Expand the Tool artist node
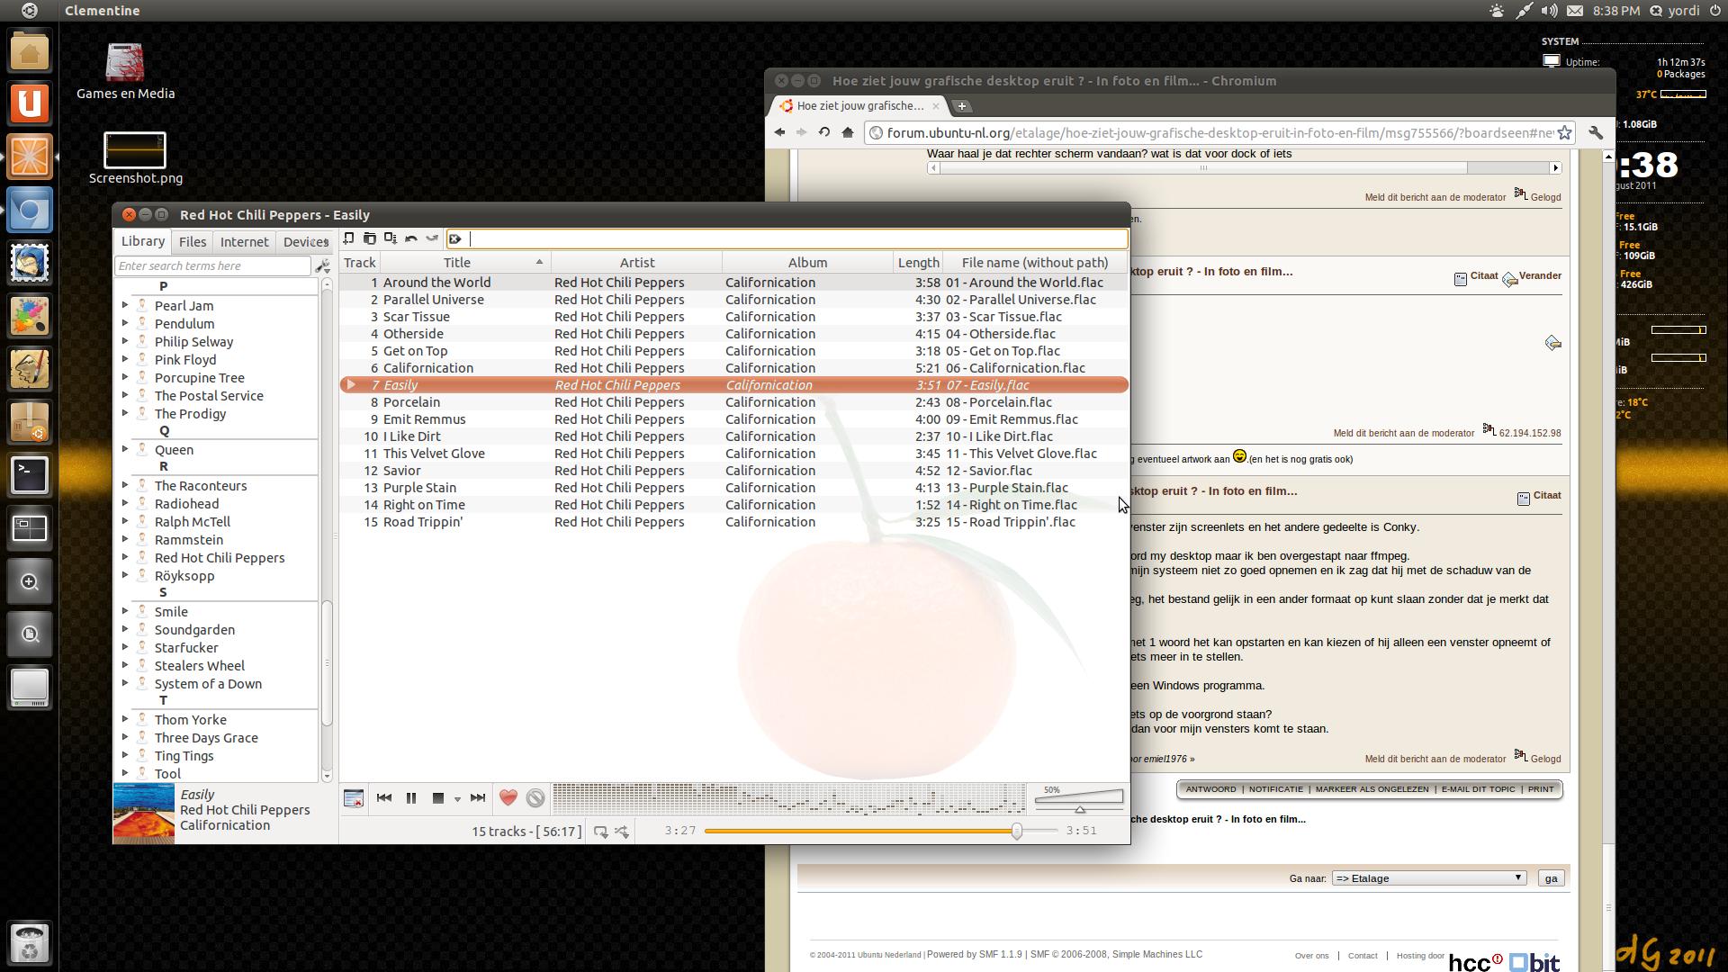 coord(125,773)
